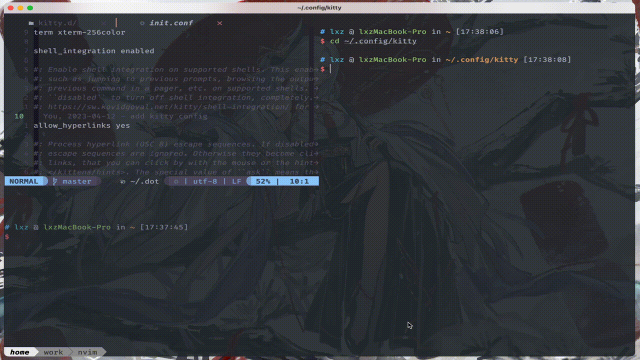This screenshot has width=640, height=360.
Task: Click the LF line-ending indicator
Action: pos(236,181)
